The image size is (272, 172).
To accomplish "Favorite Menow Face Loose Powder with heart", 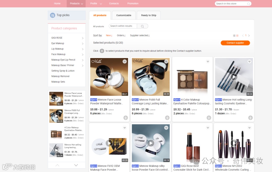I will (125, 62).
